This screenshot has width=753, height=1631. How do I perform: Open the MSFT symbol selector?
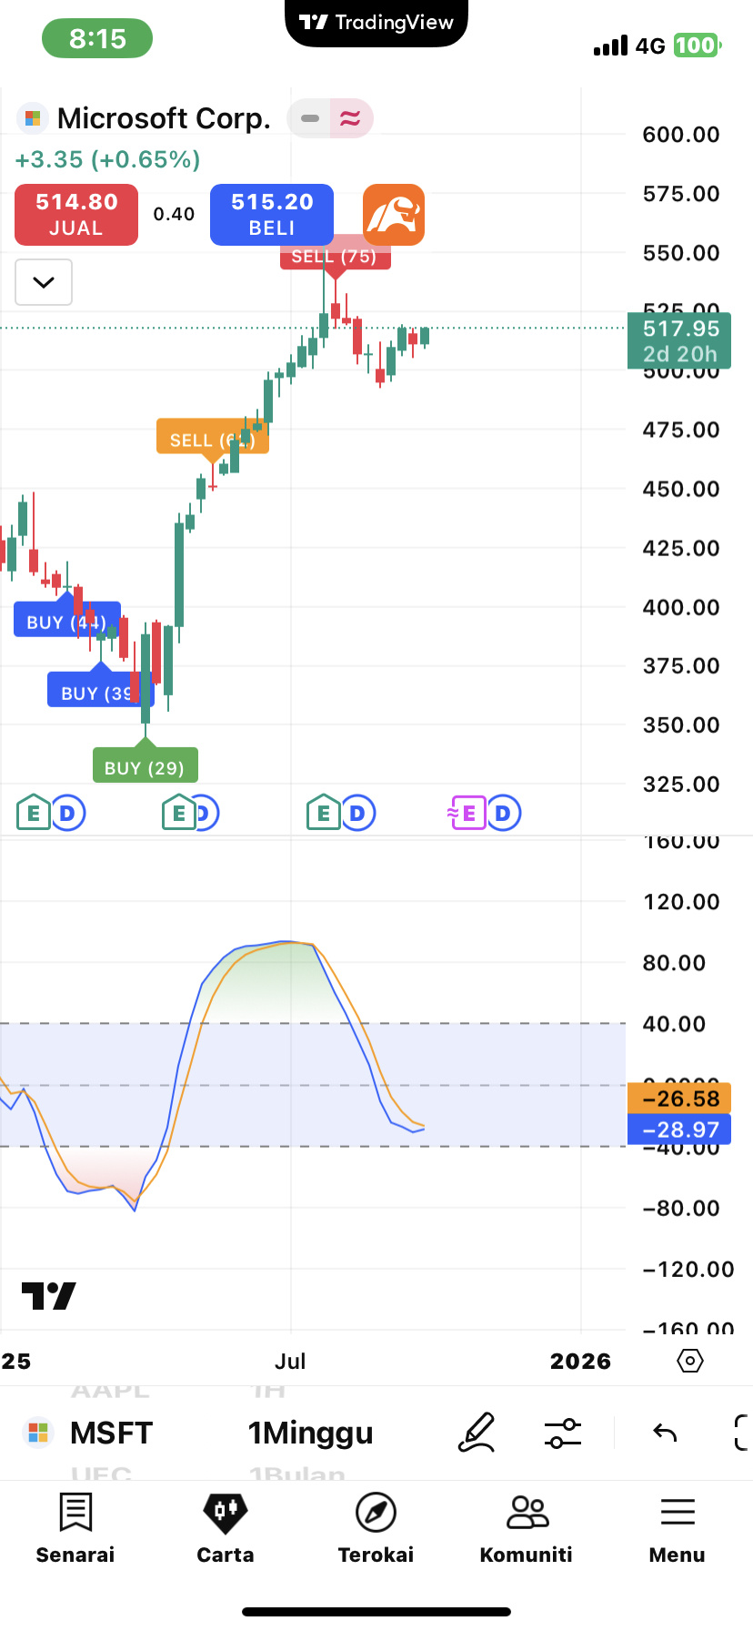[x=89, y=1433]
